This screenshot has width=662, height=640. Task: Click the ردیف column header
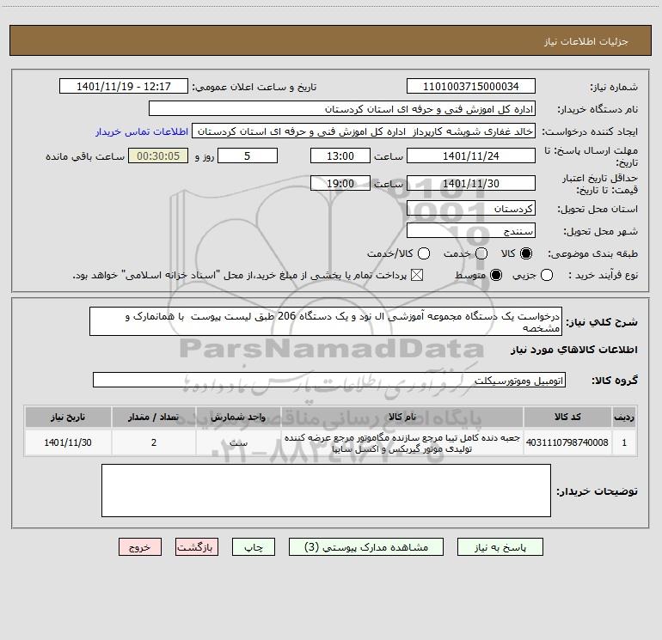[x=624, y=417]
